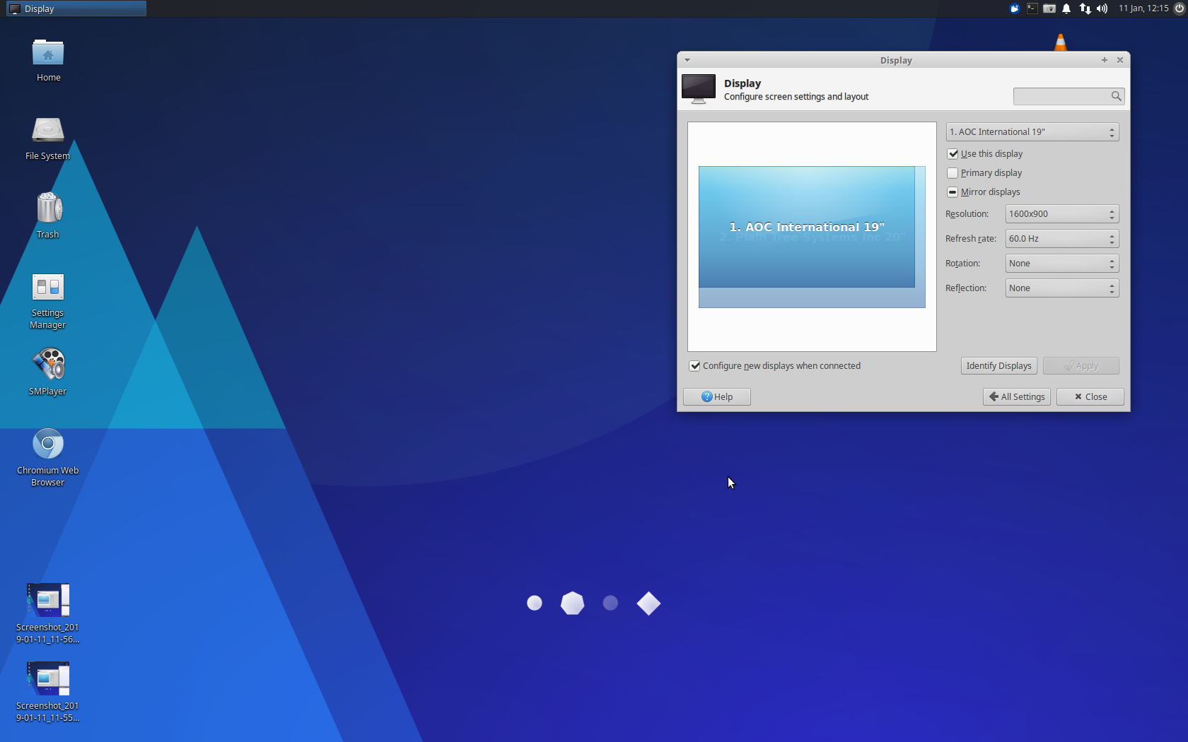Click the search magnifier in Display dialog
Screen dimensions: 1188x742
click(1116, 96)
